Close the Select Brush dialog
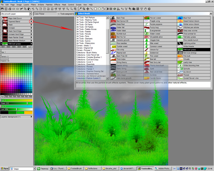The width and height of the screenshot is (214, 171). pyautogui.click(x=211, y=13)
